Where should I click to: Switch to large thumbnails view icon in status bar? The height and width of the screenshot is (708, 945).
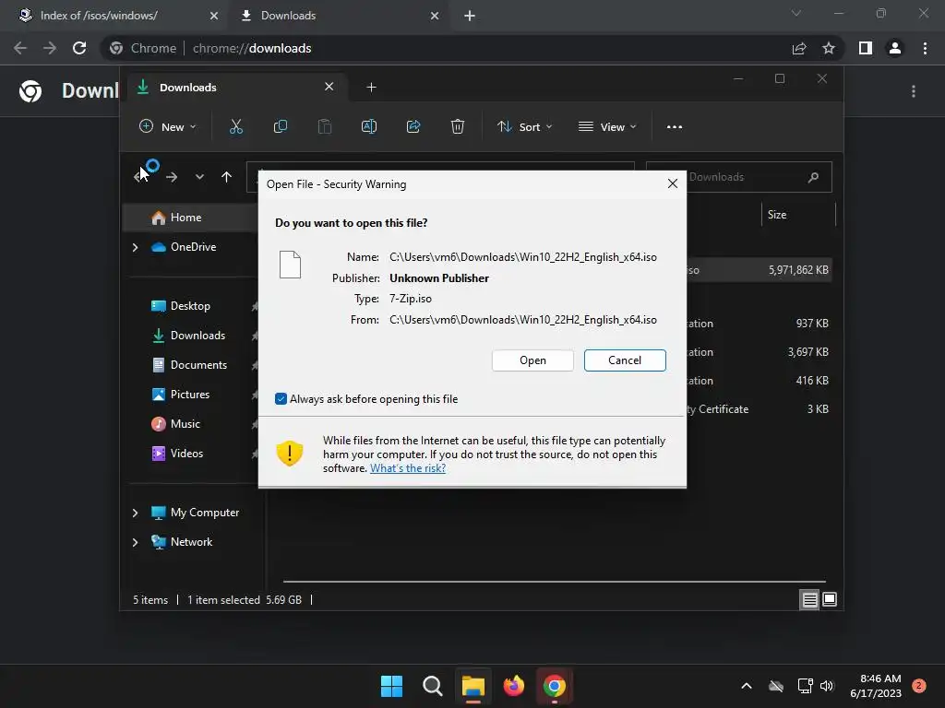[830, 599]
